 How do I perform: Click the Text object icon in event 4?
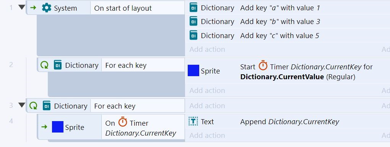pos(193,121)
